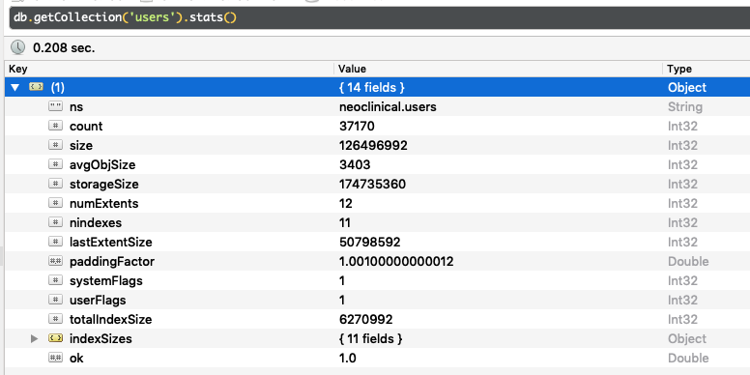Click the Int32 icon beside avgObjSize
This screenshot has height=375, width=750.
click(x=55, y=164)
